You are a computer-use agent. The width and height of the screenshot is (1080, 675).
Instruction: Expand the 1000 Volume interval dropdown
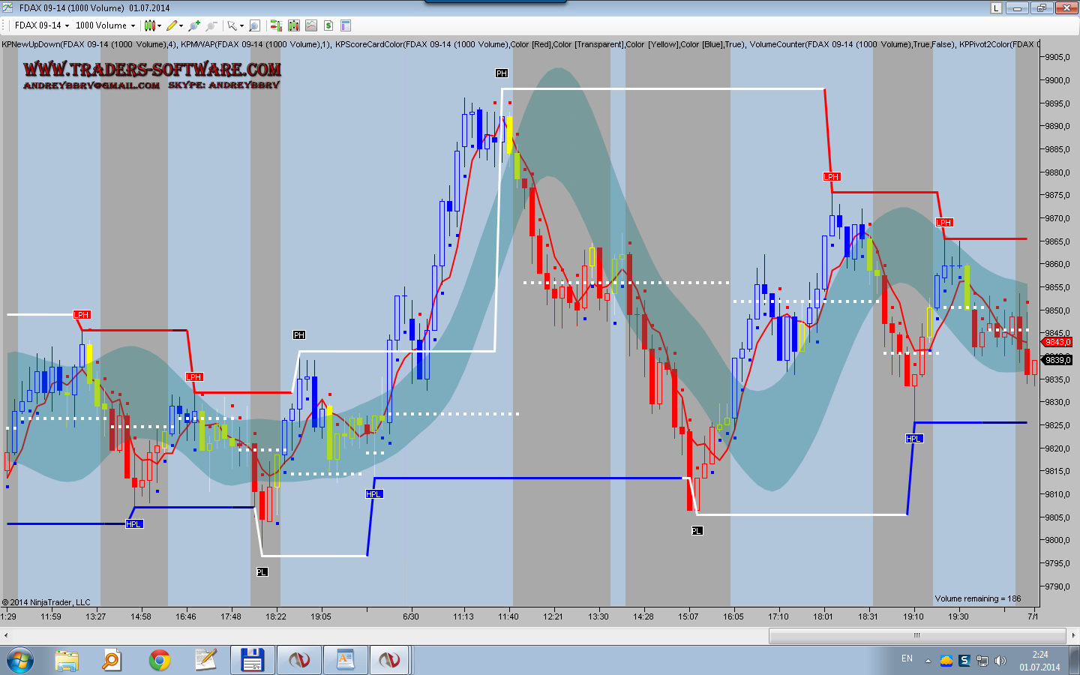105,25
